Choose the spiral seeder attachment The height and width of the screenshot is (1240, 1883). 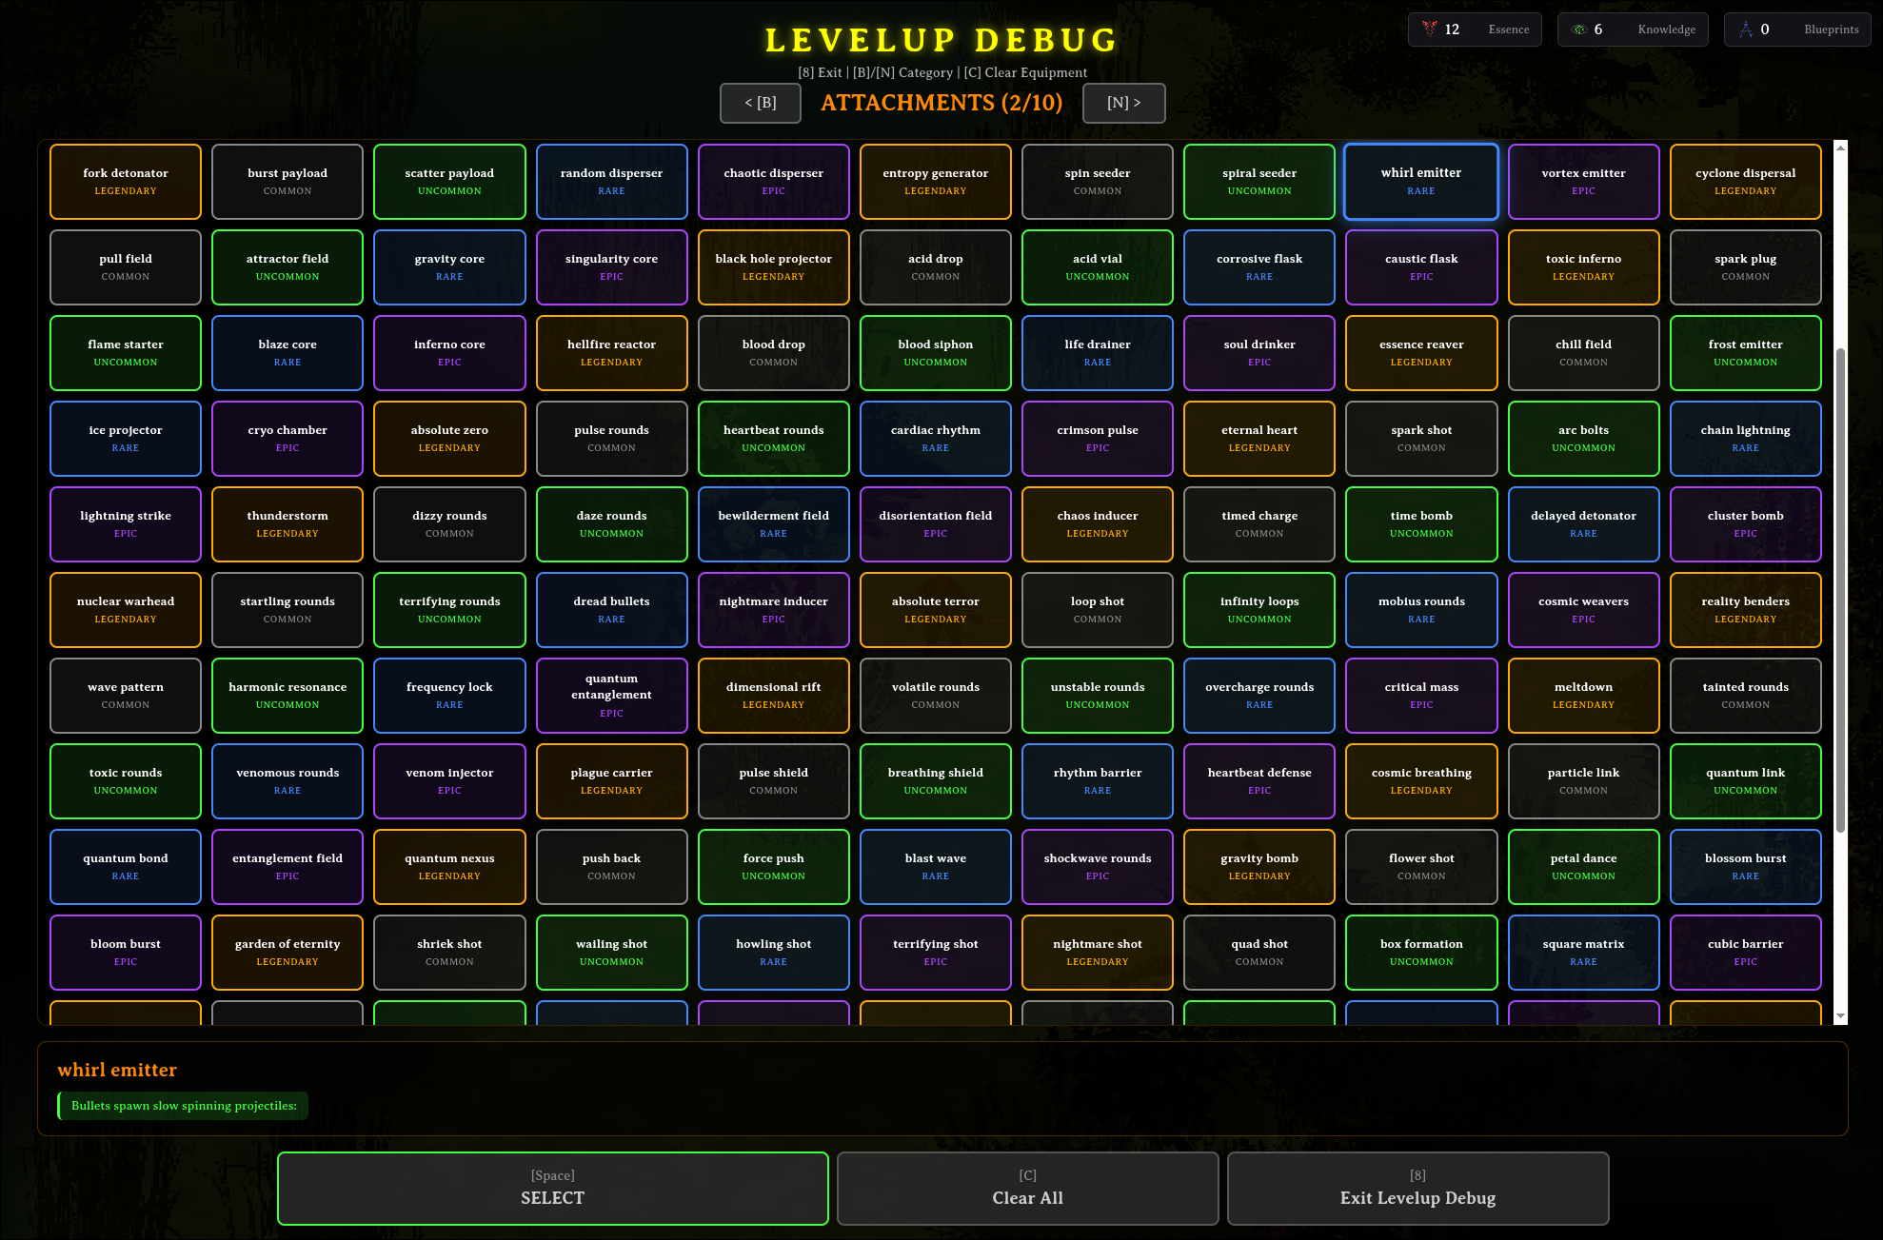(1259, 182)
